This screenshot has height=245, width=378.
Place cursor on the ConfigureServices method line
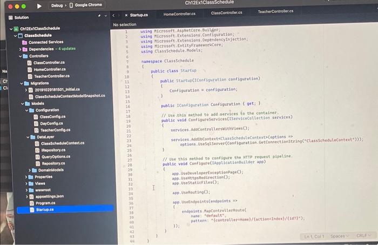(x=227, y=119)
